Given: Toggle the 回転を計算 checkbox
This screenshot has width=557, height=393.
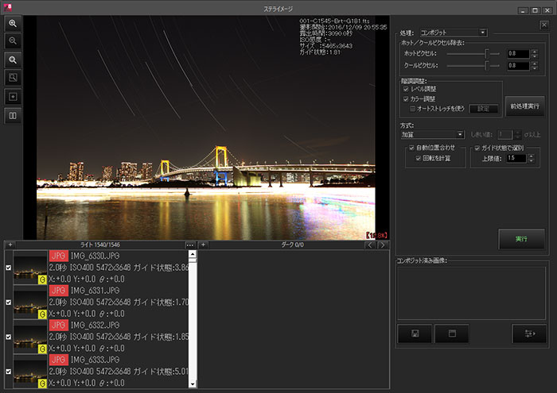Looking at the screenshot, I should (418, 158).
